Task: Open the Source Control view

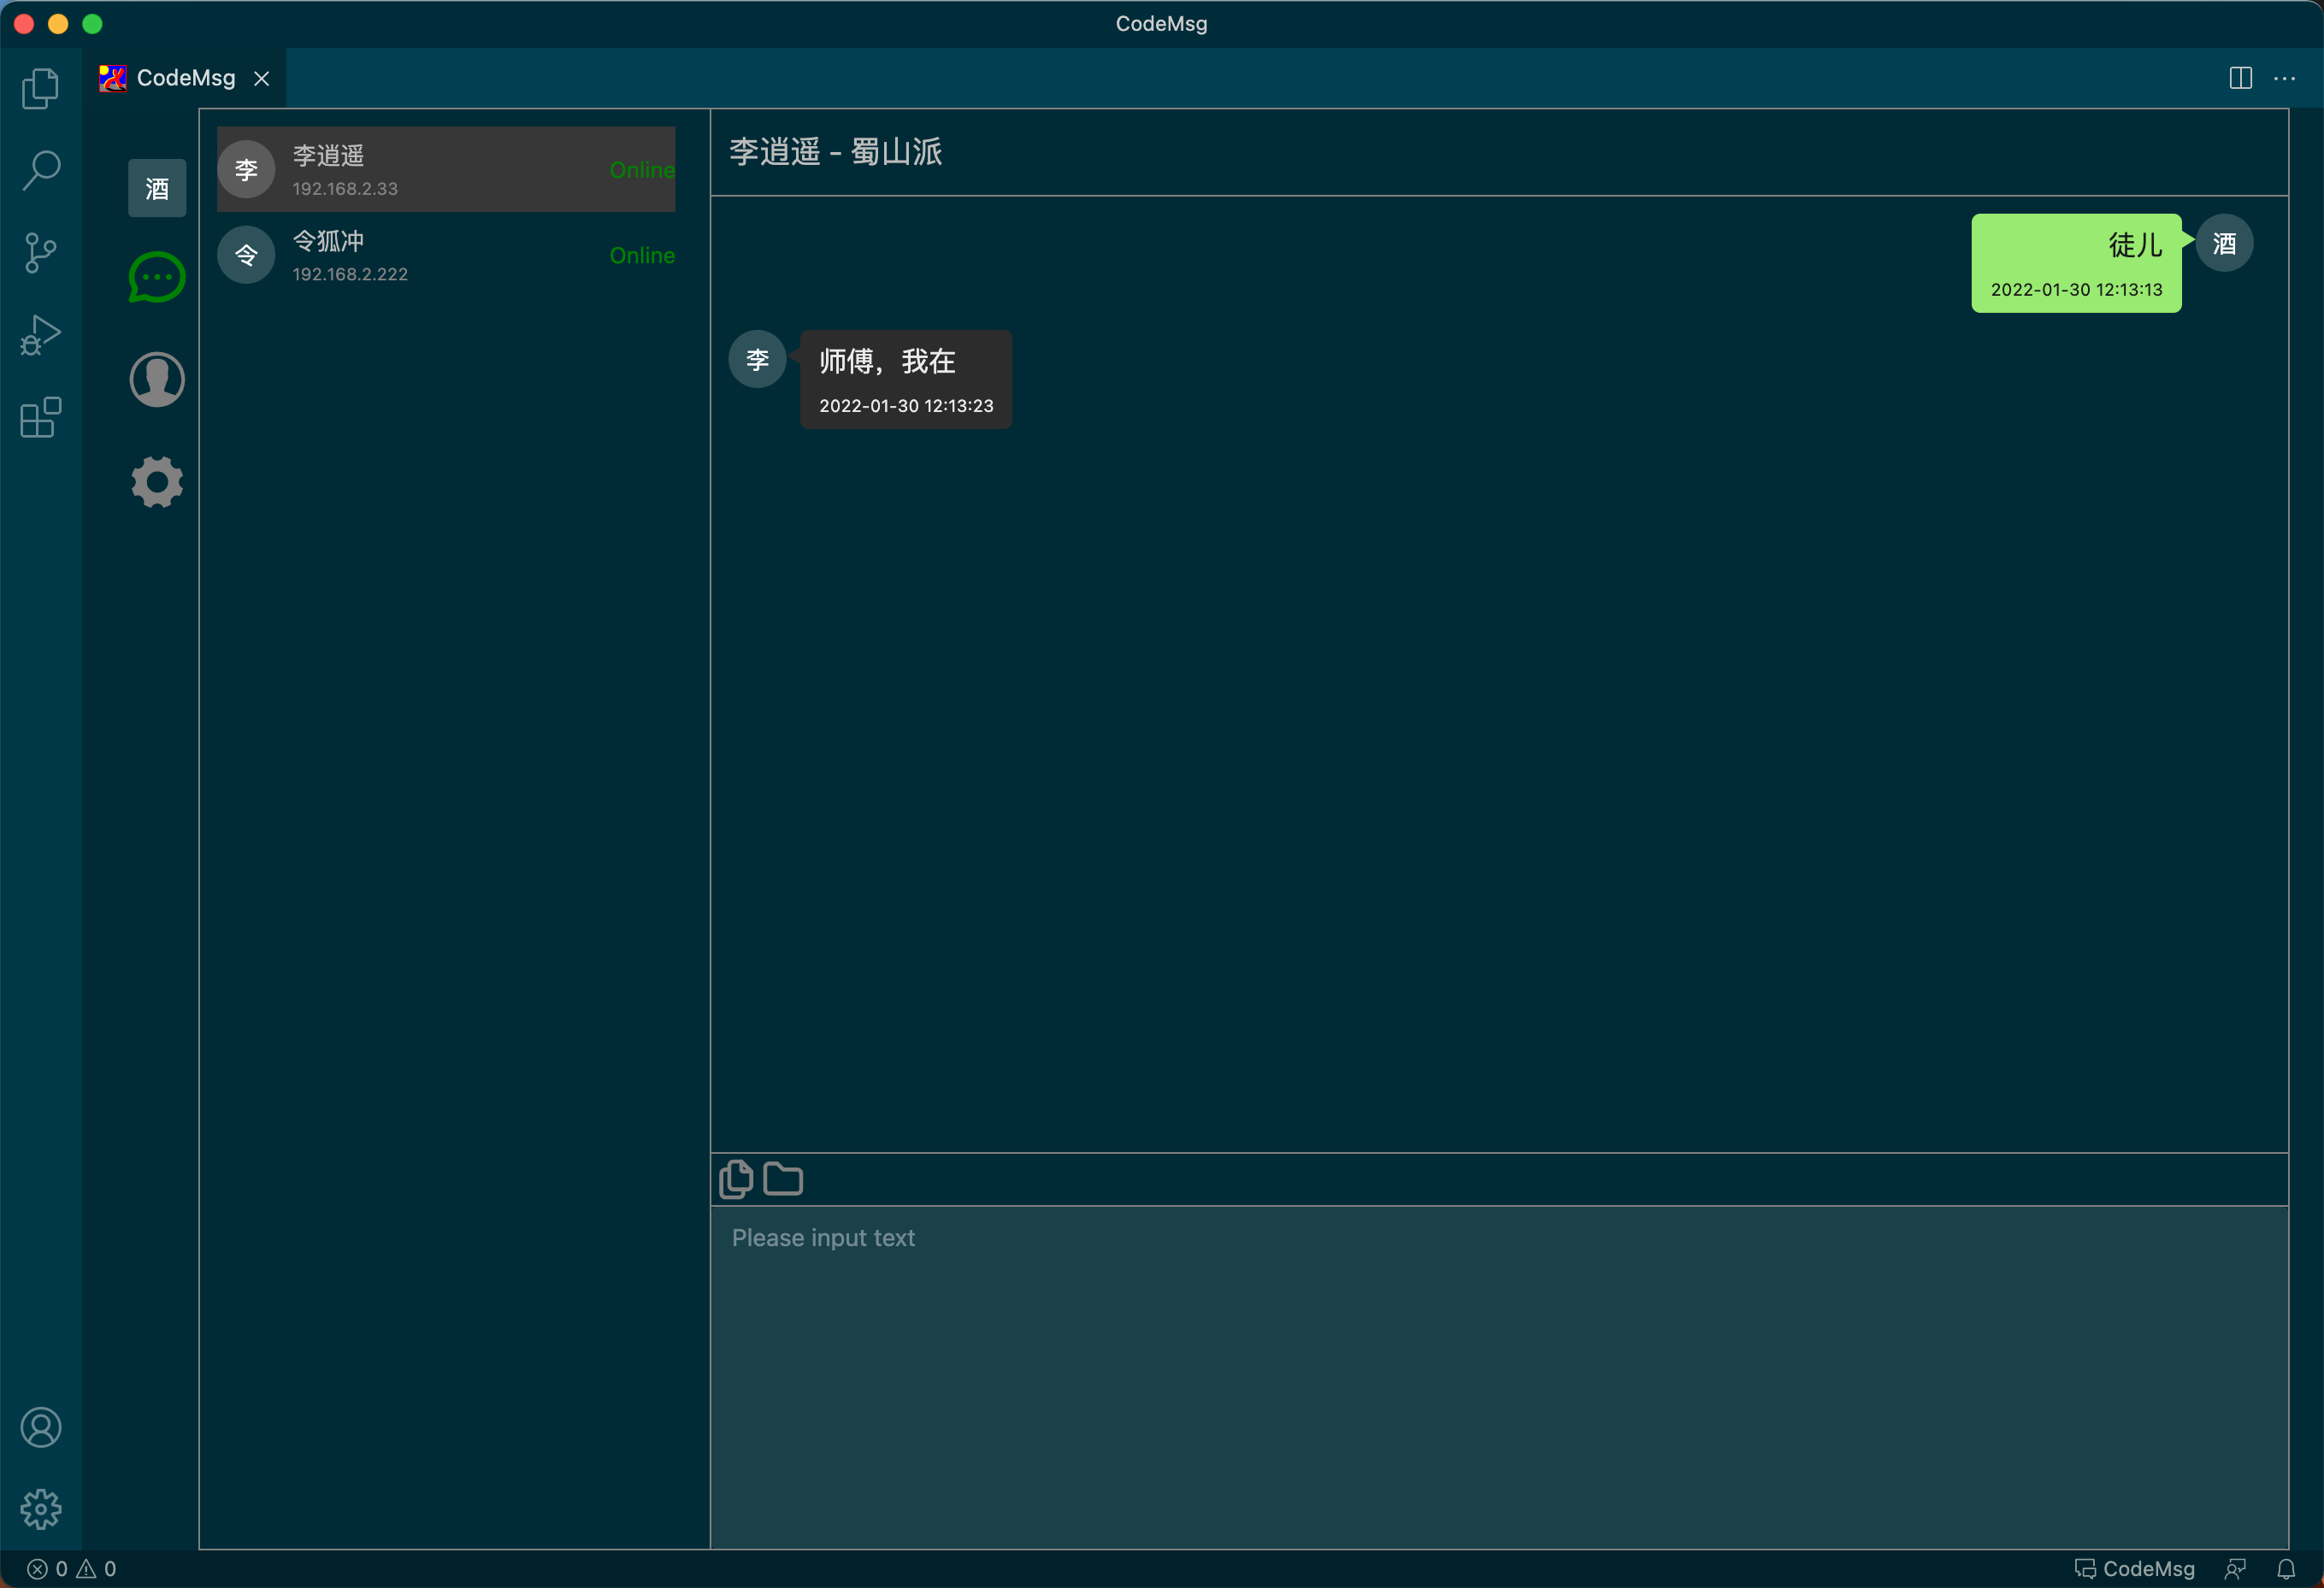Action: [41, 252]
